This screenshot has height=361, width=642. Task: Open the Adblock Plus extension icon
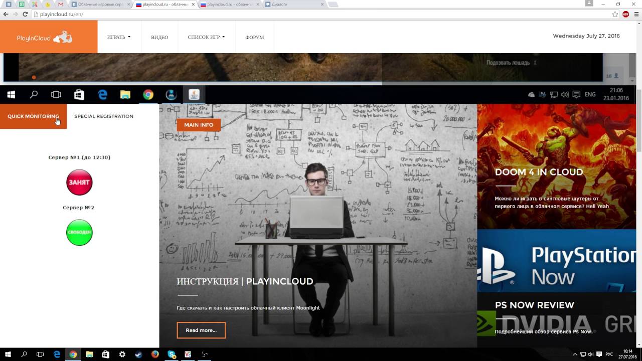coord(625,14)
